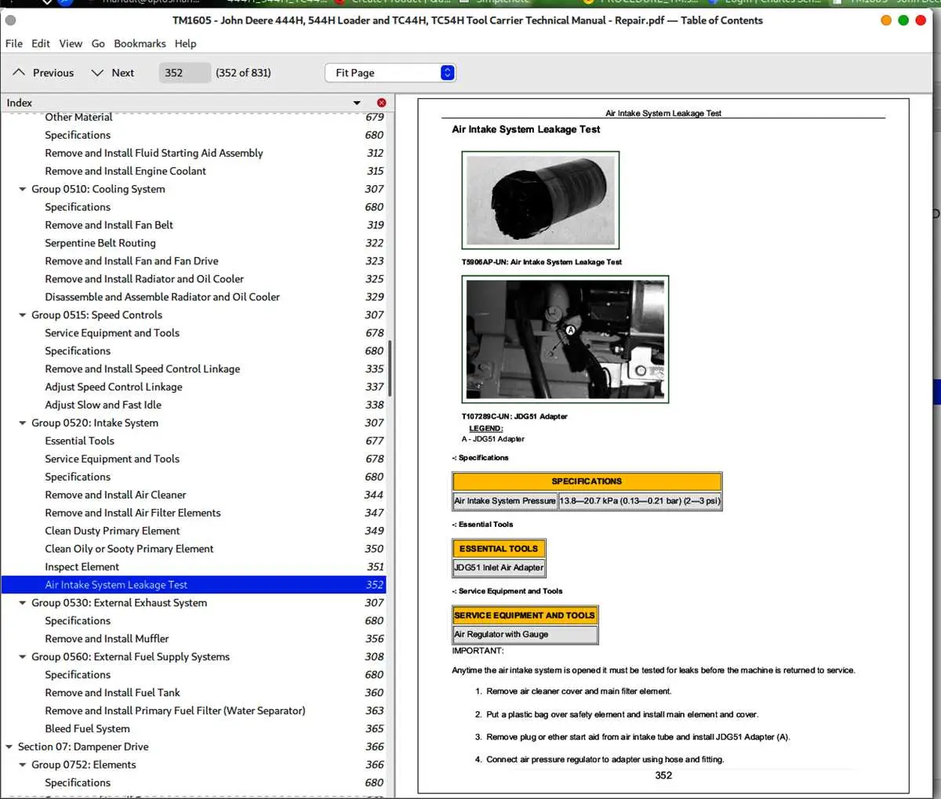Image resolution: width=941 pixels, height=799 pixels.
Task: Collapse Group 0515: Speed Controls
Action: (x=23, y=315)
